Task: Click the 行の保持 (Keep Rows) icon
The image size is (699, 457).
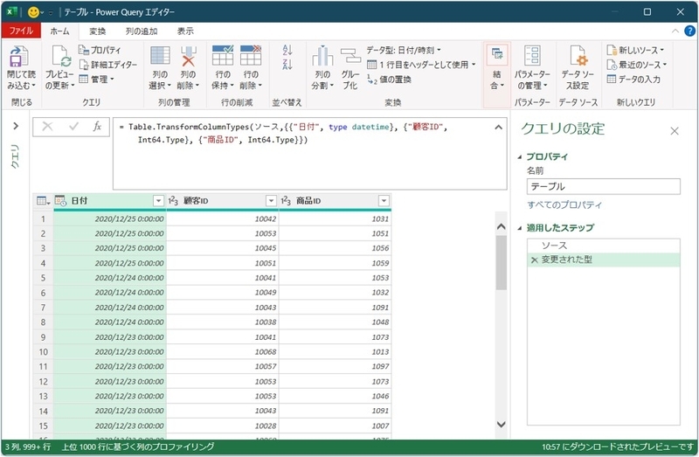Action: [223, 55]
